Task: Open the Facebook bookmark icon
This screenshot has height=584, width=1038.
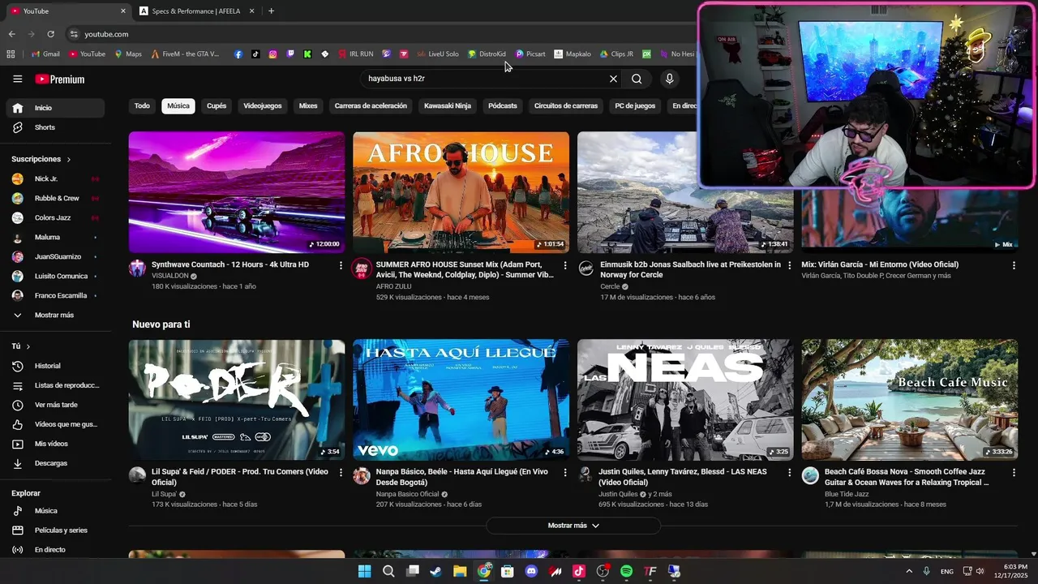Action: coord(238,54)
